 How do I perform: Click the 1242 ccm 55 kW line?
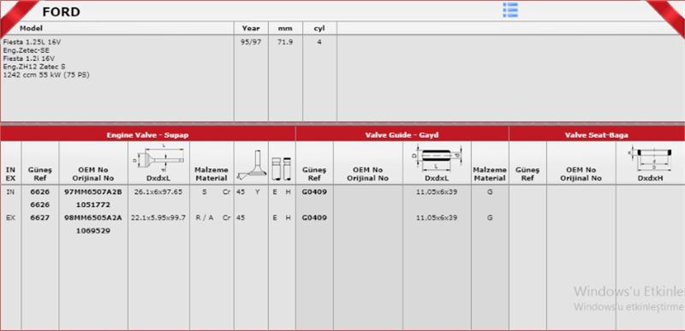[46, 74]
